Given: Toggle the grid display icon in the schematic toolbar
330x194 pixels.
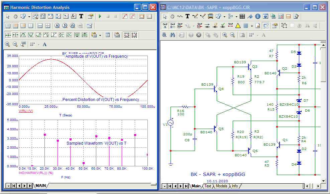Looking at the screenshot, I should 246,25.
